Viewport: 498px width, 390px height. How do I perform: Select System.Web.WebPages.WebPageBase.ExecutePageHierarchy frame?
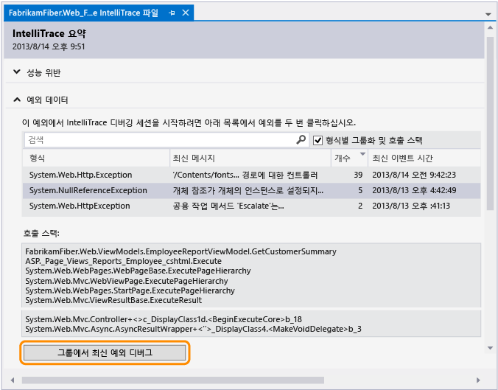(138, 271)
